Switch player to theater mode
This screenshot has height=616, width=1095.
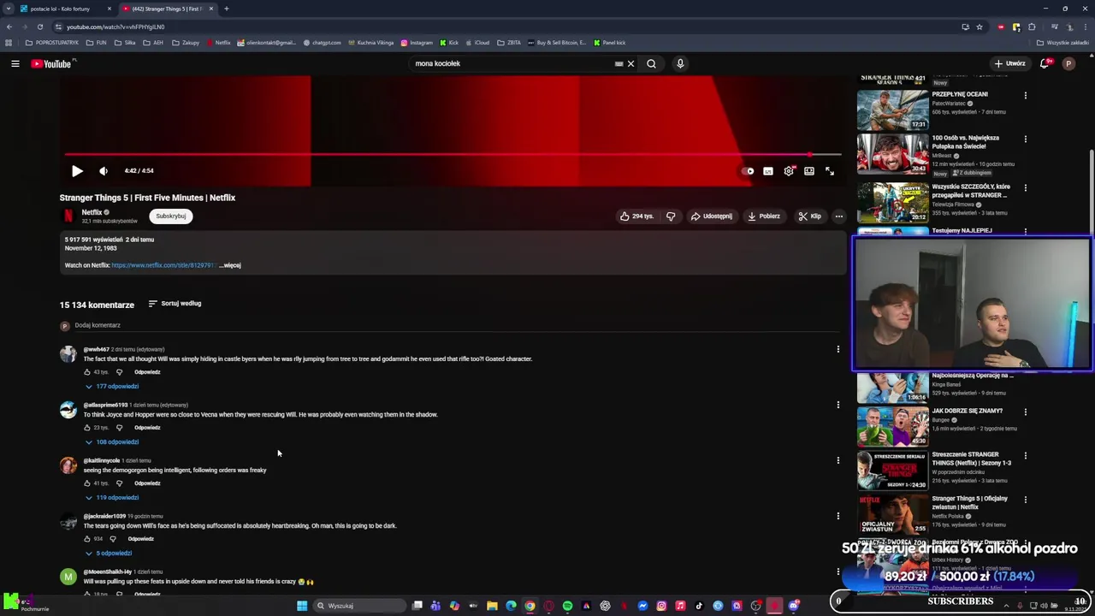click(x=809, y=171)
